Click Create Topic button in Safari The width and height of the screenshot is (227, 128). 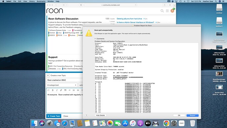point(54,116)
